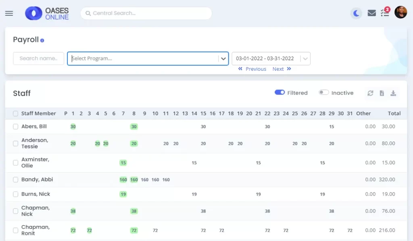Screen dimensions: 413x241
Task: Go to the Previous pay period
Action: pyautogui.click(x=252, y=69)
